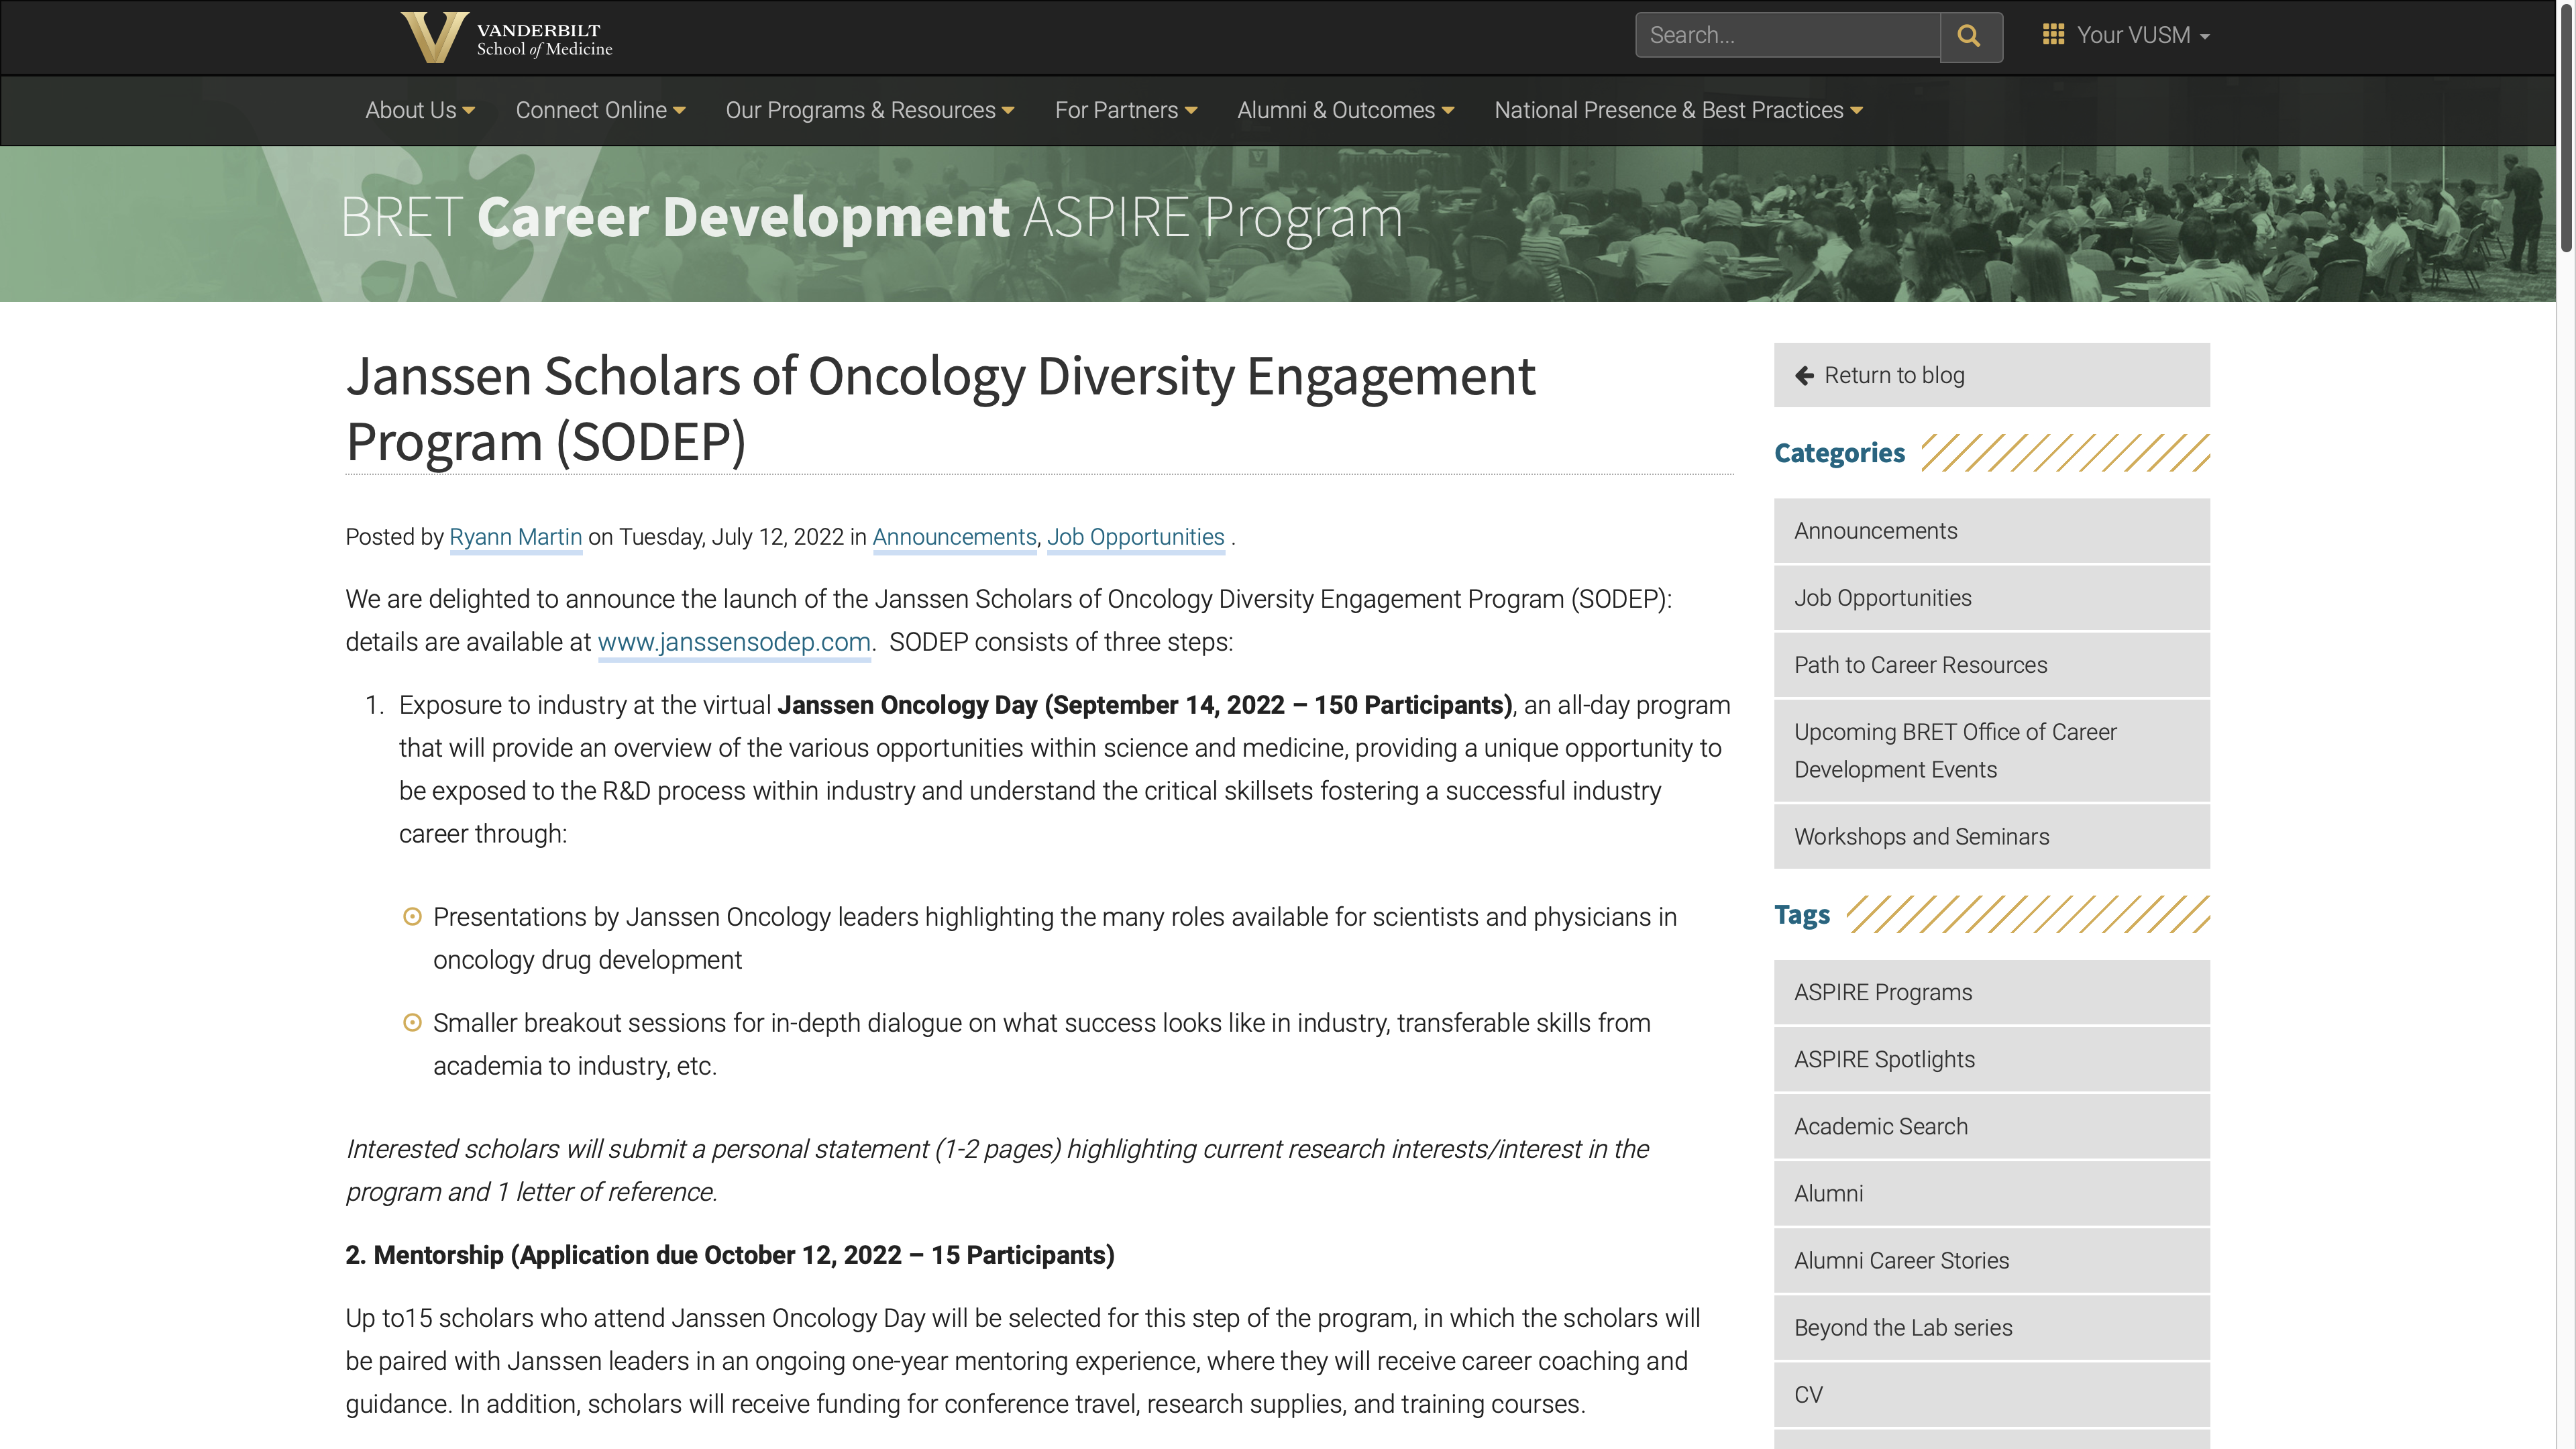Image resolution: width=2576 pixels, height=1449 pixels.
Task: Expand the For Partners menu
Action: pyautogui.click(x=1126, y=110)
